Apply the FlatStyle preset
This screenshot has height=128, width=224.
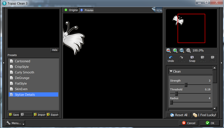(33, 83)
